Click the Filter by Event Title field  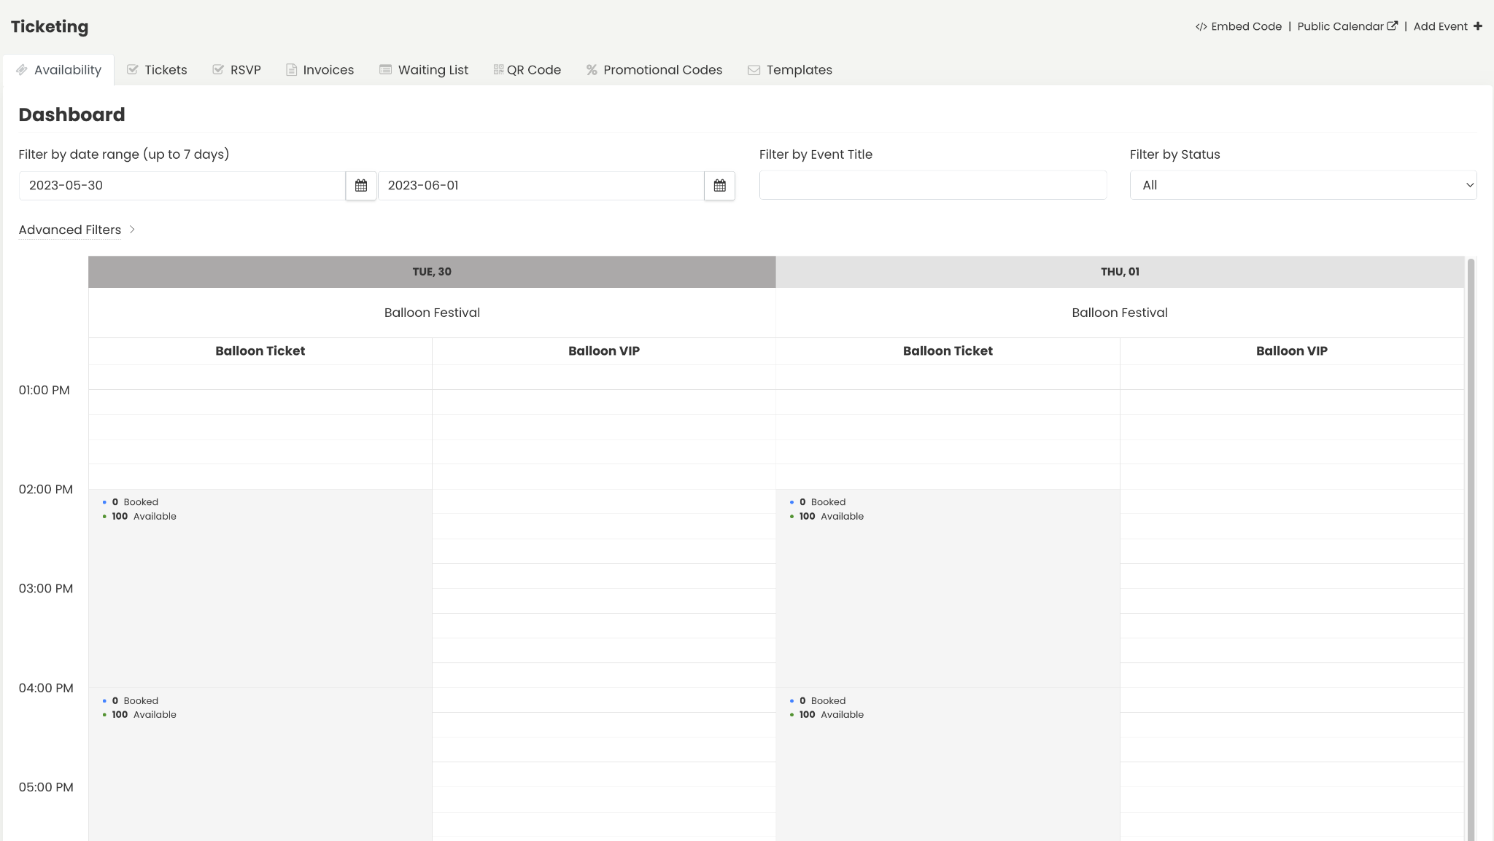pyautogui.click(x=933, y=185)
